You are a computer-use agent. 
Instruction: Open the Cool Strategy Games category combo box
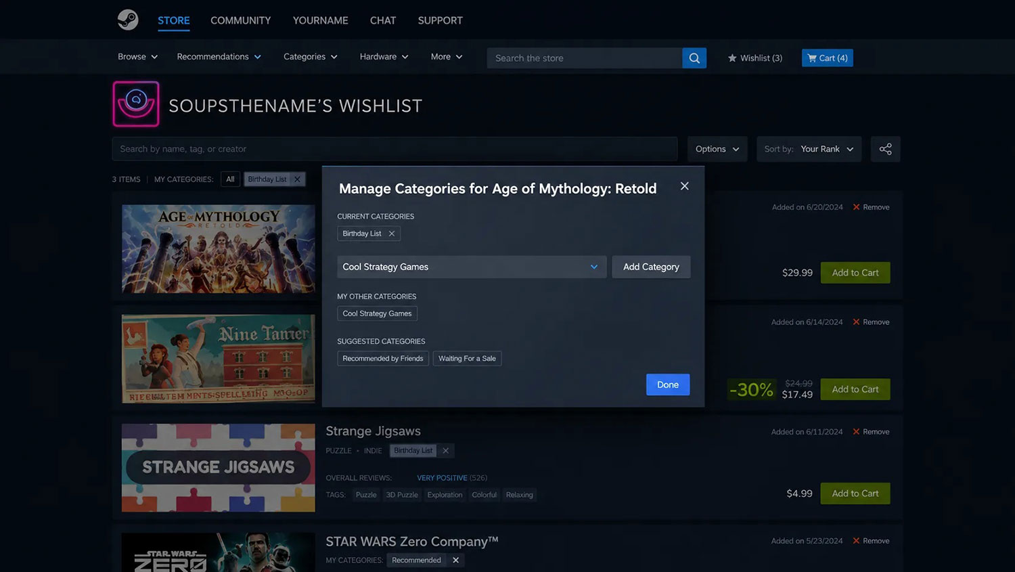[471, 267]
